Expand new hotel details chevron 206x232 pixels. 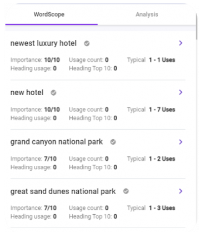[180, 92]
